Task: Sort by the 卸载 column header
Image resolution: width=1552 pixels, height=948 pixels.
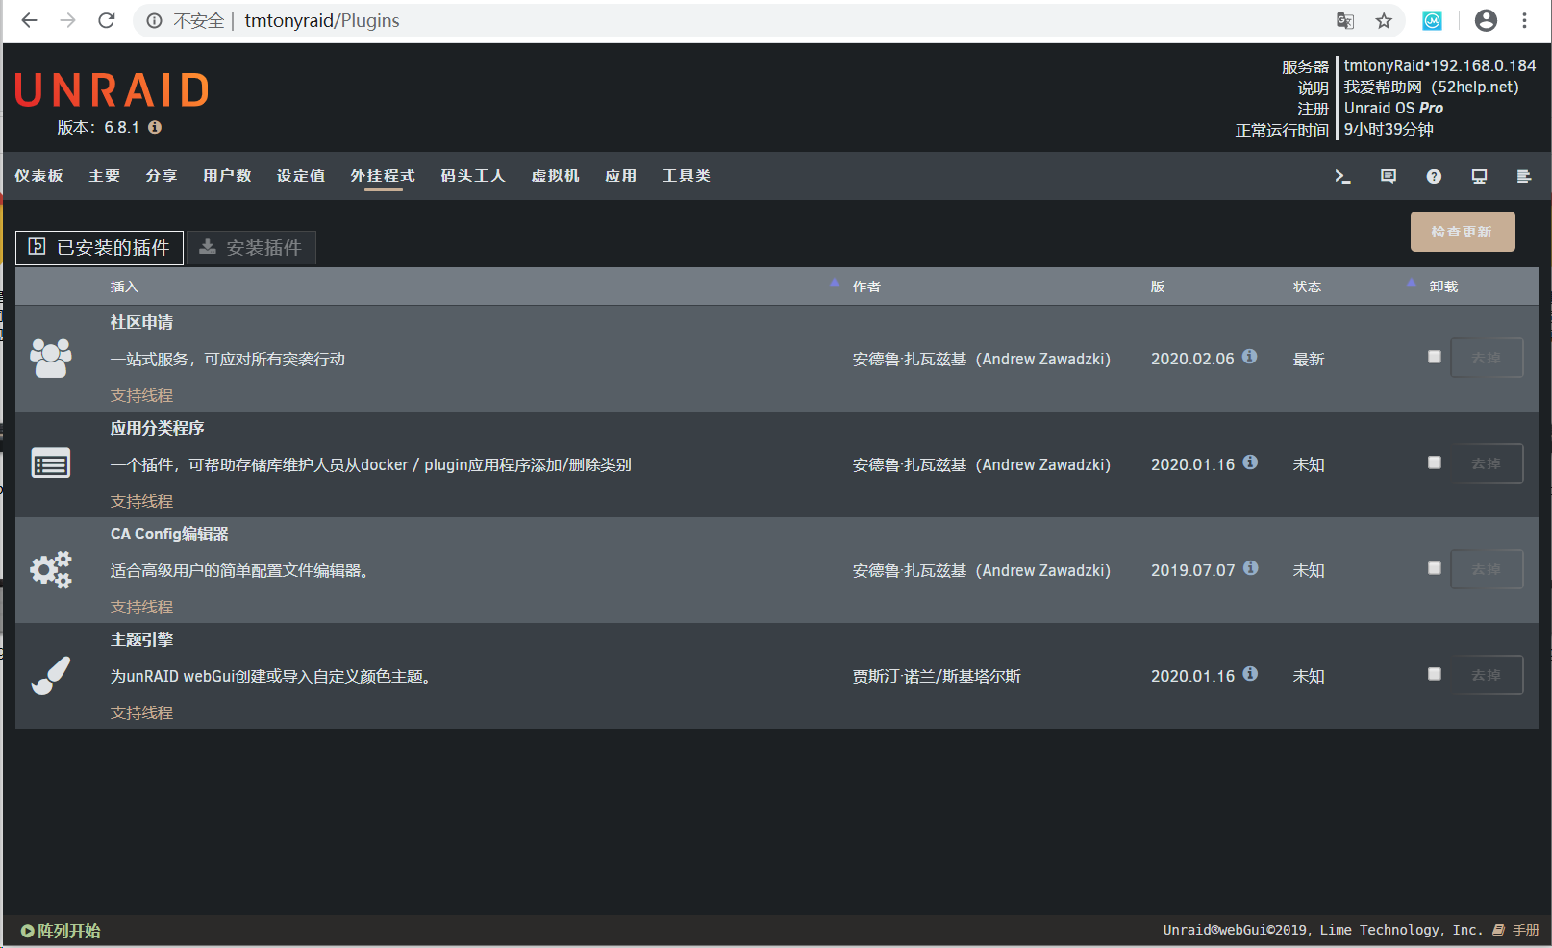Action: [x=1443, y=287]
